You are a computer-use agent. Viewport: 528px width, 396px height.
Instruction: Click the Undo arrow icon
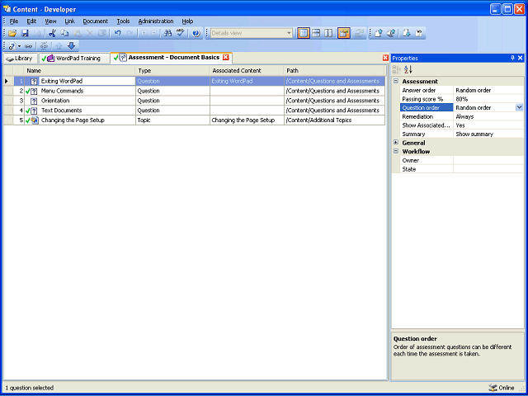coord(117,33)
